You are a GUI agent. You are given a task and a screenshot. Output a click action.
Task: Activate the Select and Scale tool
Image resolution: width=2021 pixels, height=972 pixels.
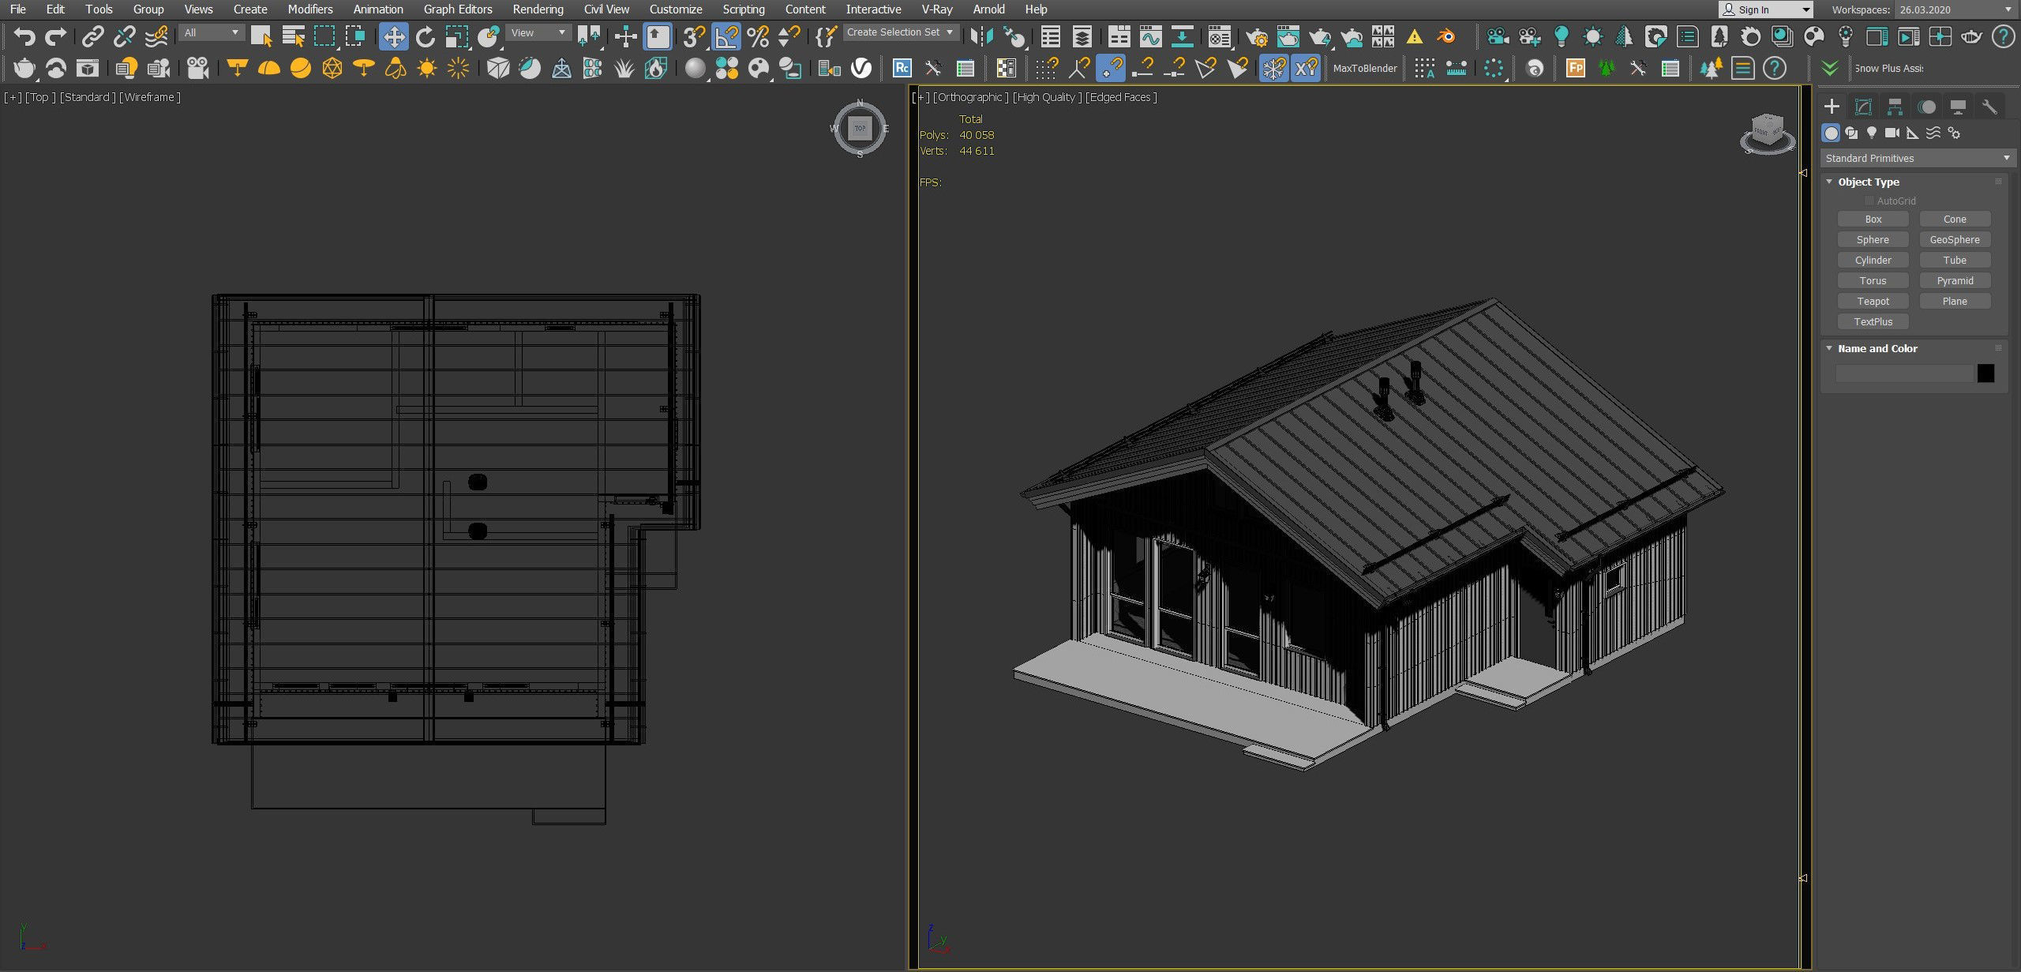tap(456, 36)
